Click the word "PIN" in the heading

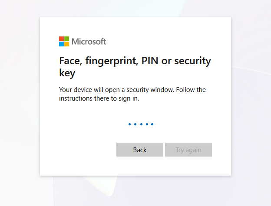148,61
